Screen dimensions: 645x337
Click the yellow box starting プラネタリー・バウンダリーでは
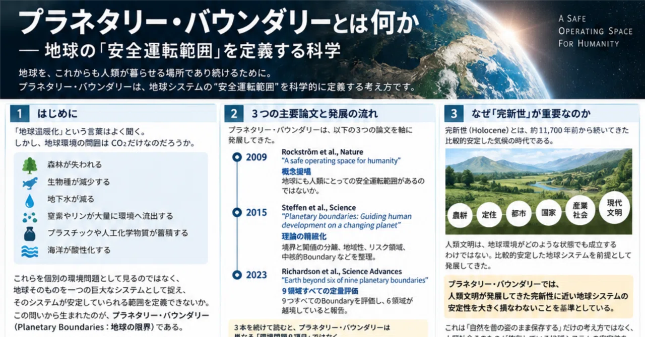[x=538, y=296]
